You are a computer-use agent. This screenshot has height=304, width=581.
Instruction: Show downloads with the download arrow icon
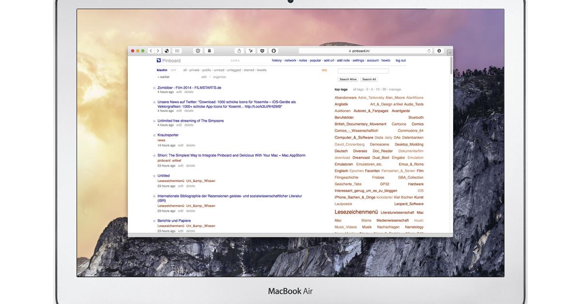pyautogui.click(x=439, y=51)
